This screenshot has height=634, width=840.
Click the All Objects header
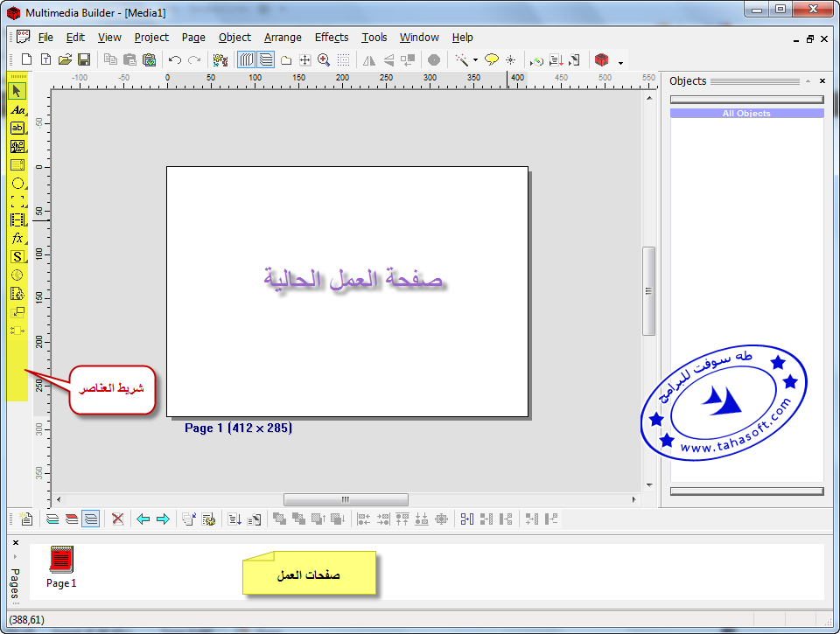coord(746,114)
